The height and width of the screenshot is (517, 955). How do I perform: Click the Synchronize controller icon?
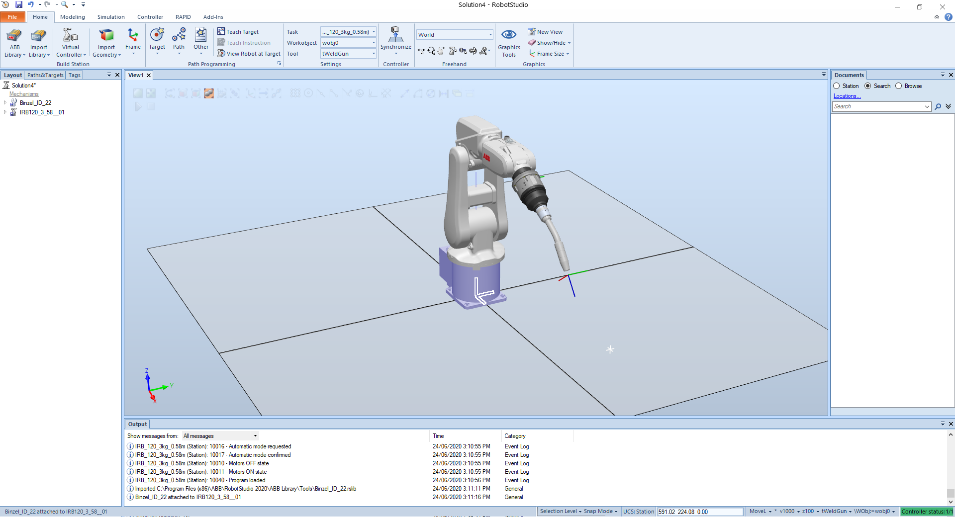point(395,36)
